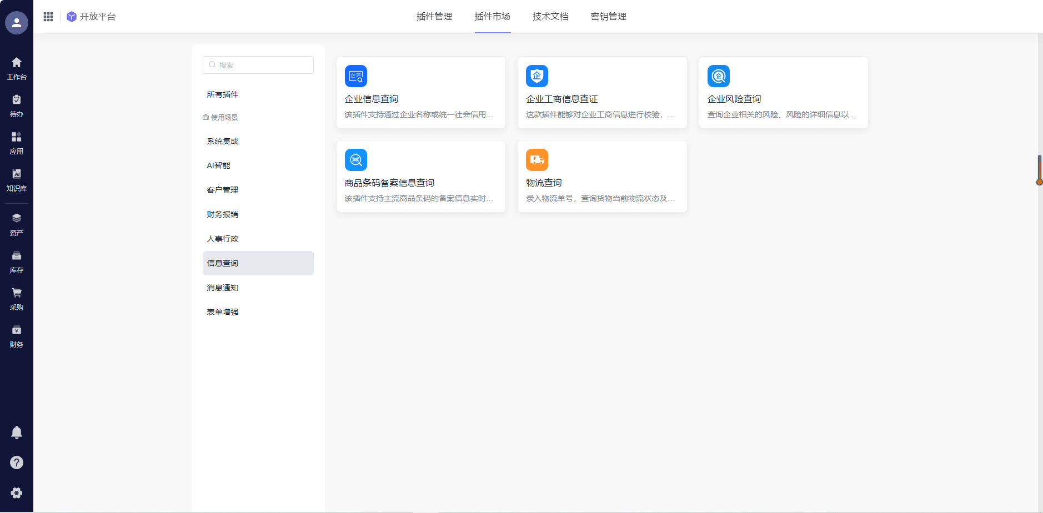Open the 密钥管理 tab
The height and width of the screenshot is (513, 1043).
[x=608, y=17]
